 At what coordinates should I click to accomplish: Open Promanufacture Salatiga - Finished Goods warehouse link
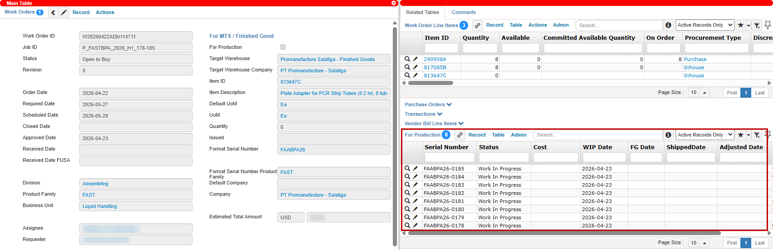tap(328, 60)
